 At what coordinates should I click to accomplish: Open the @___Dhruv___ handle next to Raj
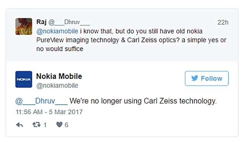(x=69, y=22)
